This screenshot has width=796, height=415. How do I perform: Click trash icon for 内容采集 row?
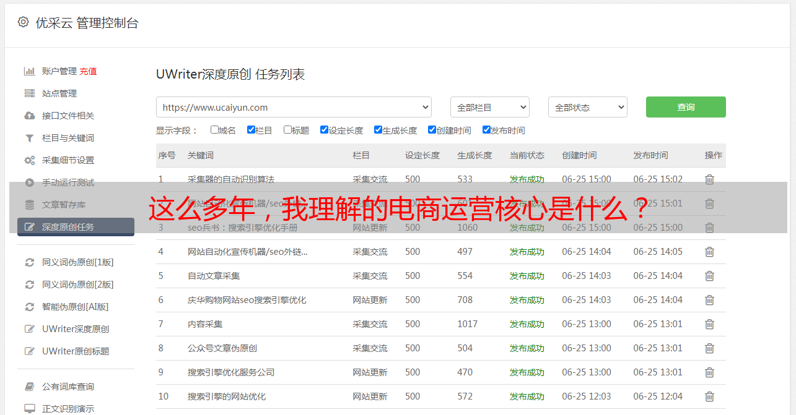click(x=709, y=324)
